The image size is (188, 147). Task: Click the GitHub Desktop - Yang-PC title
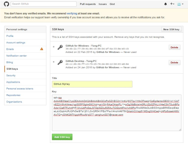pos(81,61)
